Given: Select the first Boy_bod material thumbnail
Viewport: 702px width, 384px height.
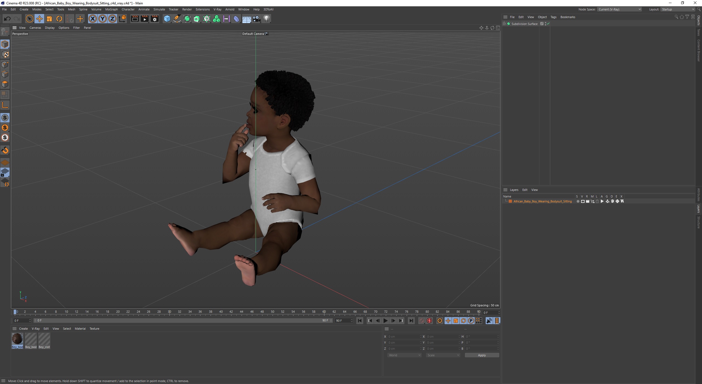Looking at the screenshot, I should (x=17, y=341).
